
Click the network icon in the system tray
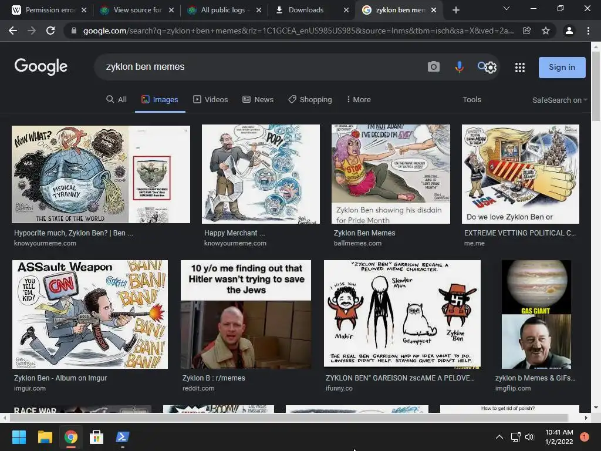(x=515, y=437)
